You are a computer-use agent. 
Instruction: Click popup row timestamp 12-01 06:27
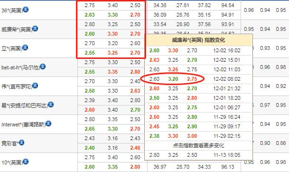(x=227, y=107)
